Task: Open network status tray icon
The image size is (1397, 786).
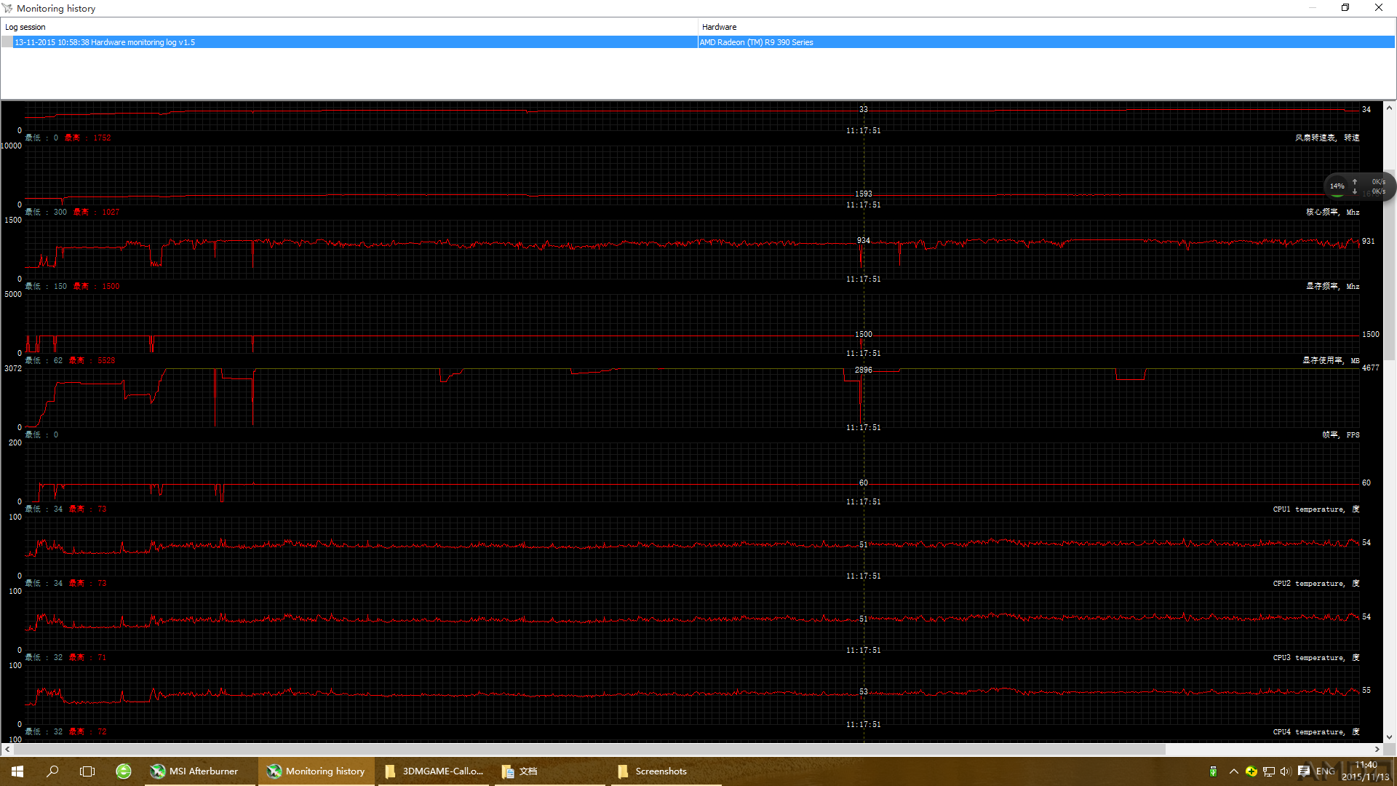Action: [x=1269, y=771]
